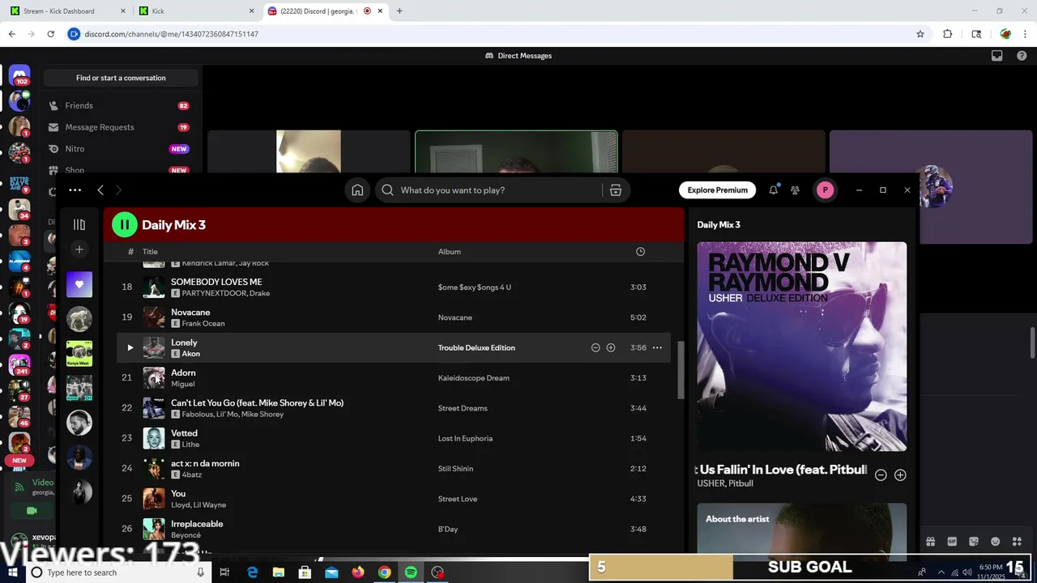
Task: Open album Kaleidoscope Dream
Action: (473, 378)
